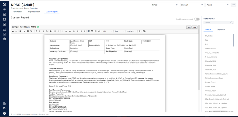Click the Insert Horizontal Line icon
The height and width of the screenshot is (117, 238).
96,31
